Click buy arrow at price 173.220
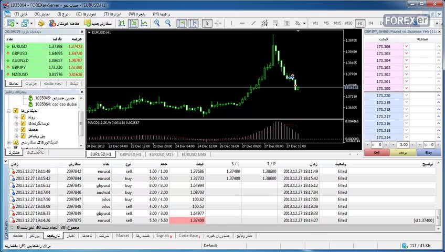Screen dimensions: 445x252 [439, 96]
